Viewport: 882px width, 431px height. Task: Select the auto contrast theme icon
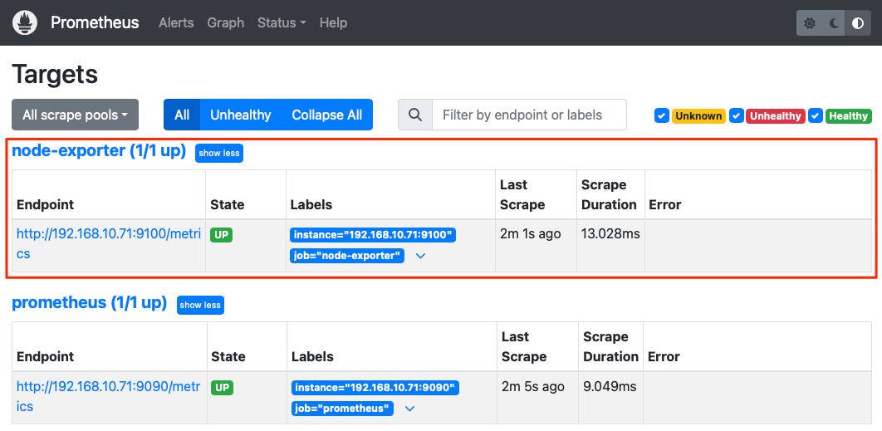tap(858, 23)
